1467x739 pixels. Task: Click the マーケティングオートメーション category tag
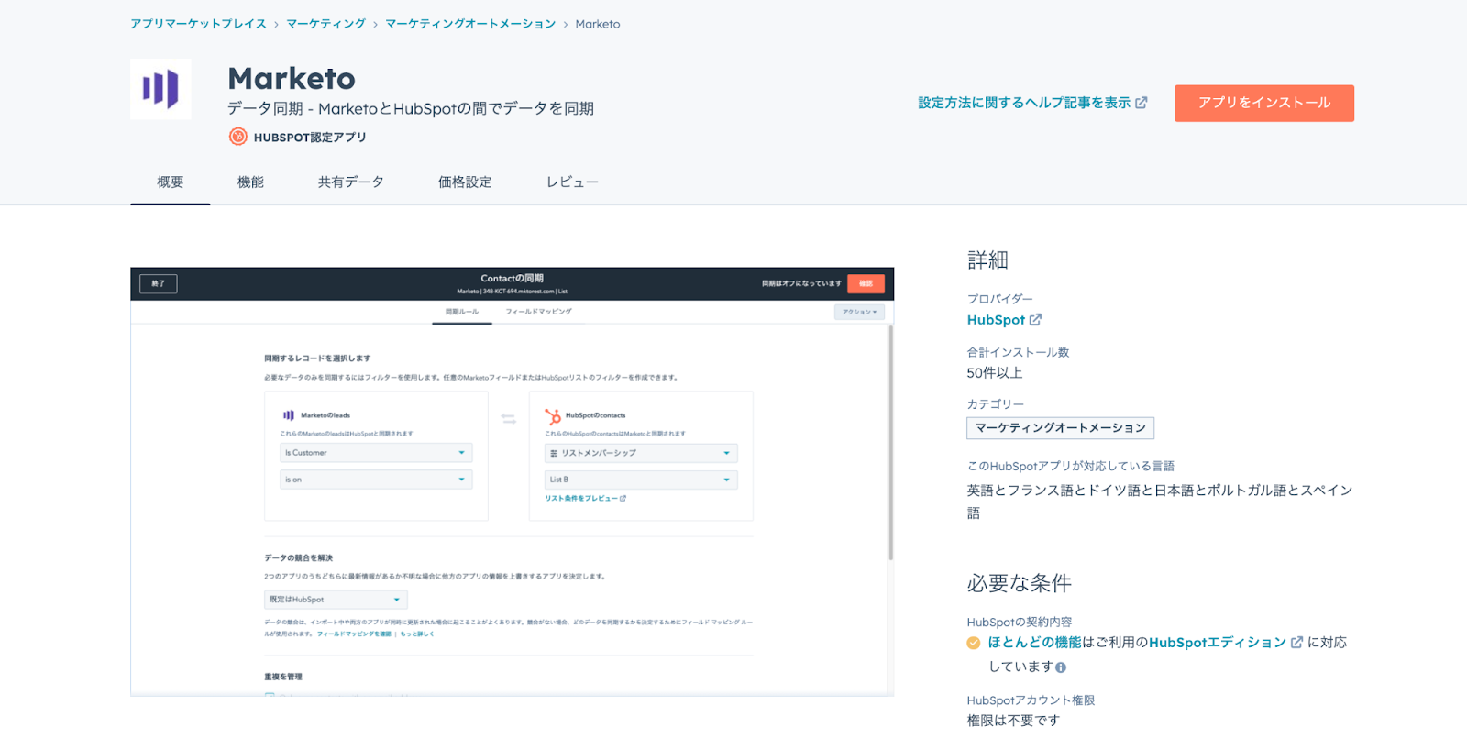(x=1061, y=428)
